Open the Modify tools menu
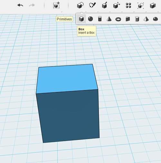Viewport: 161px width, 163px height. (117, 5)
